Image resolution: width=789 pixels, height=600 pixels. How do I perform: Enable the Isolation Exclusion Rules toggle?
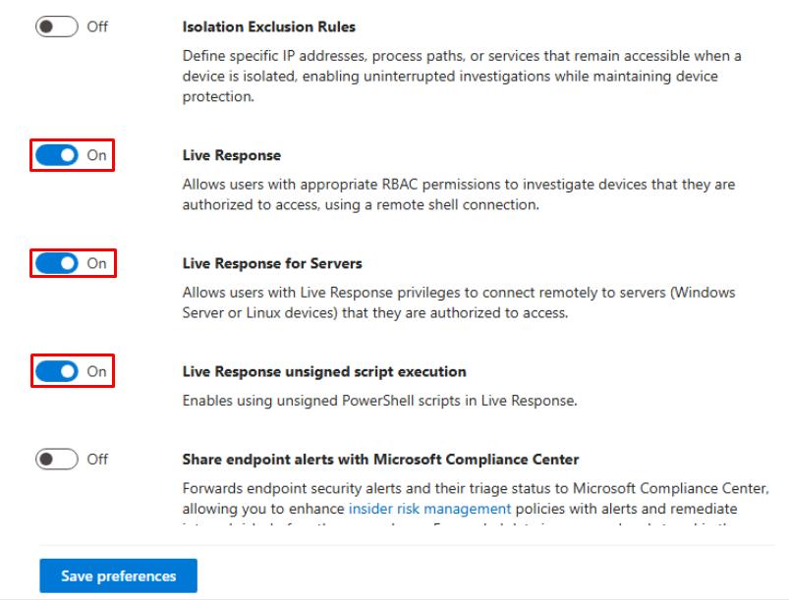tap(58, 27)
